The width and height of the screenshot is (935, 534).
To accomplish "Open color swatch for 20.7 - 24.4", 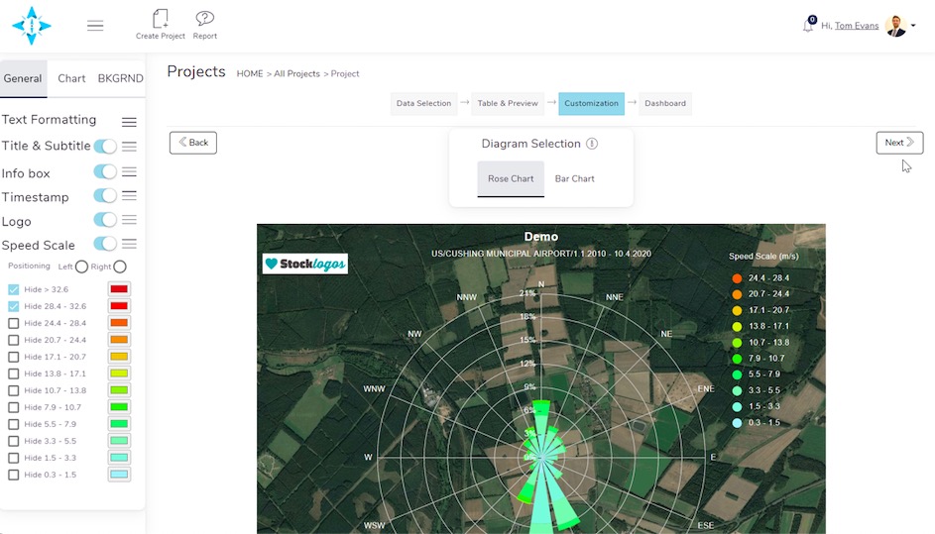I will 119,340.
